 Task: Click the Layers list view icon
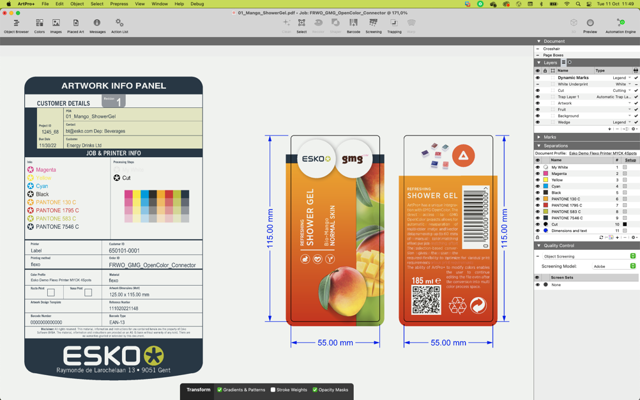click(564, 63)
